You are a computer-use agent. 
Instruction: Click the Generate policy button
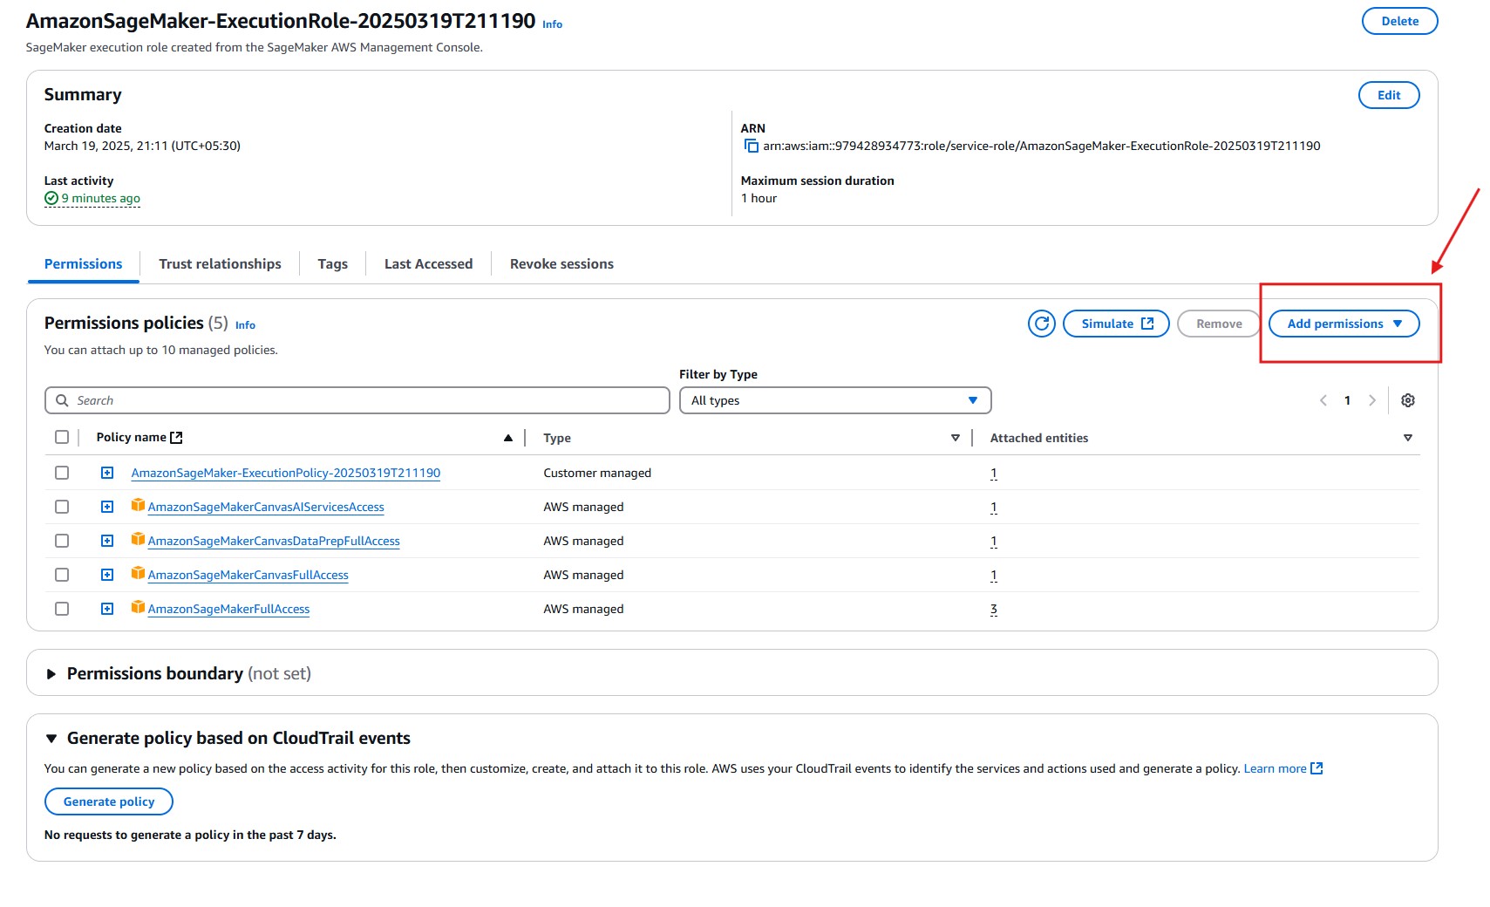109,801
